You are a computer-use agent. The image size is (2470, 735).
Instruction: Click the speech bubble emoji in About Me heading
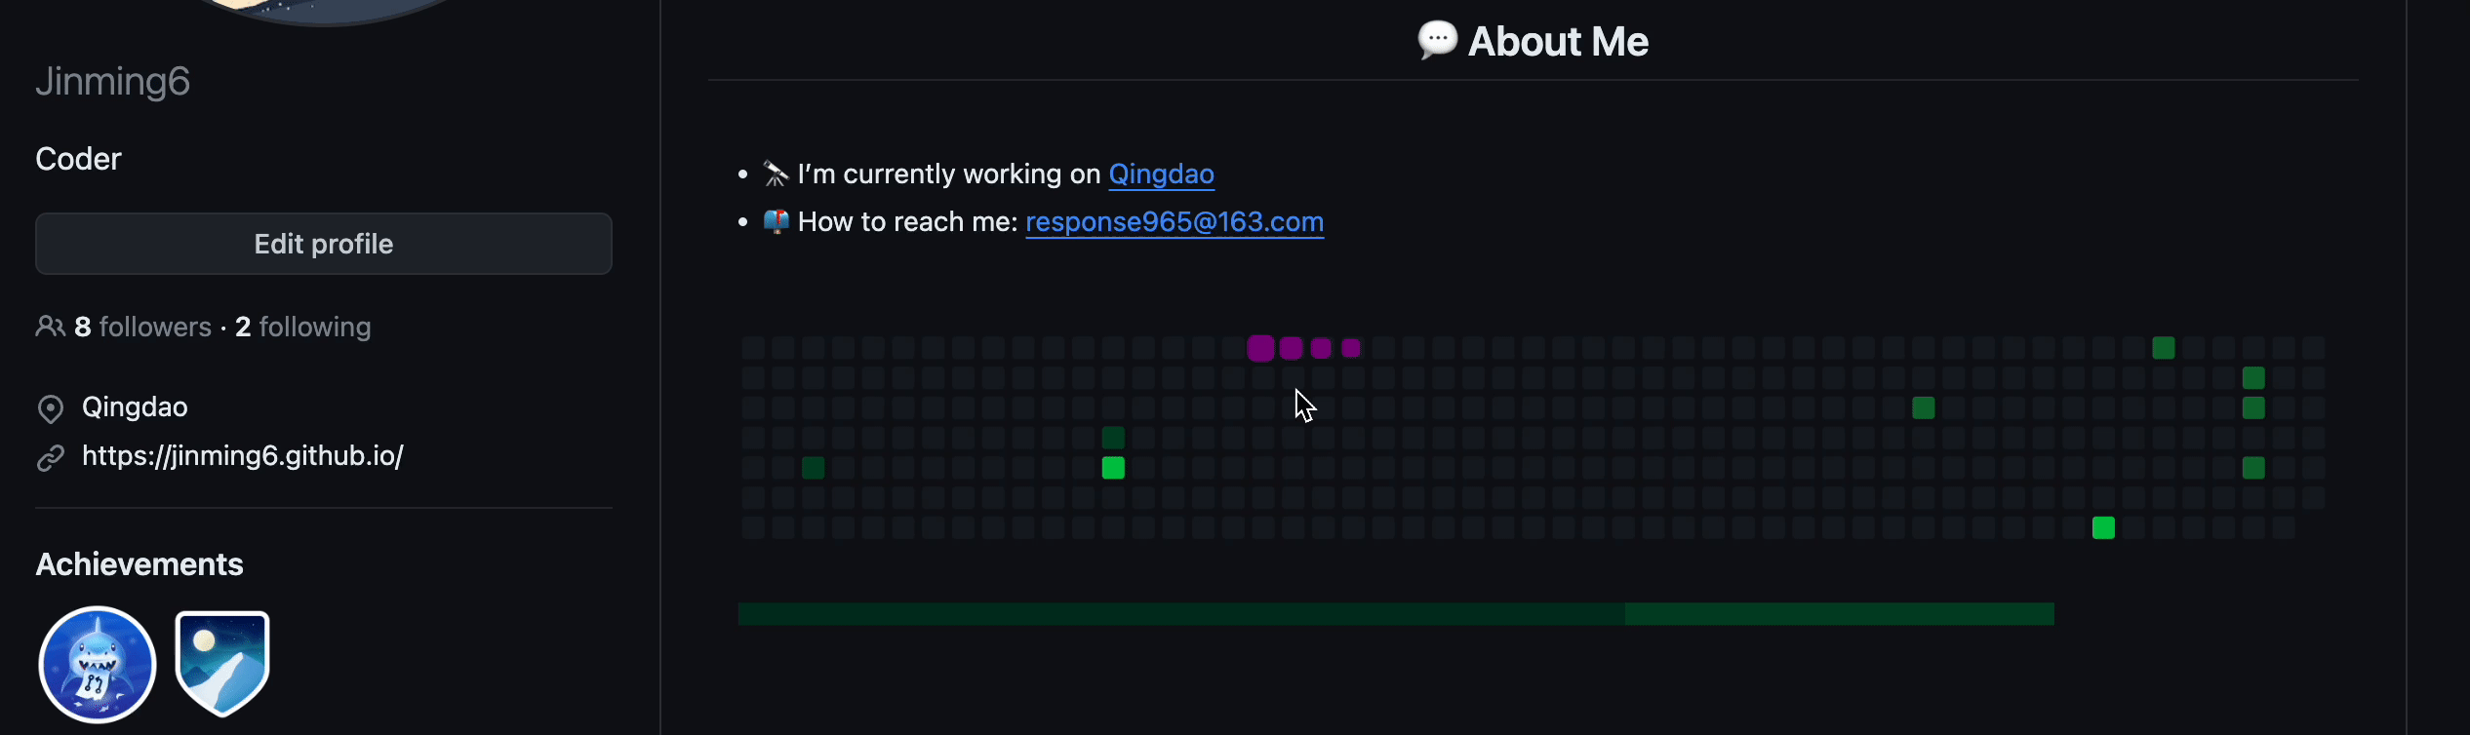(1438, 41)
